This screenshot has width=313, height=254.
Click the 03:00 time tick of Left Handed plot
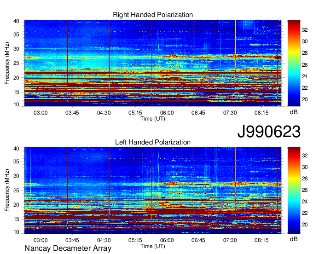[x=41, y=240]
